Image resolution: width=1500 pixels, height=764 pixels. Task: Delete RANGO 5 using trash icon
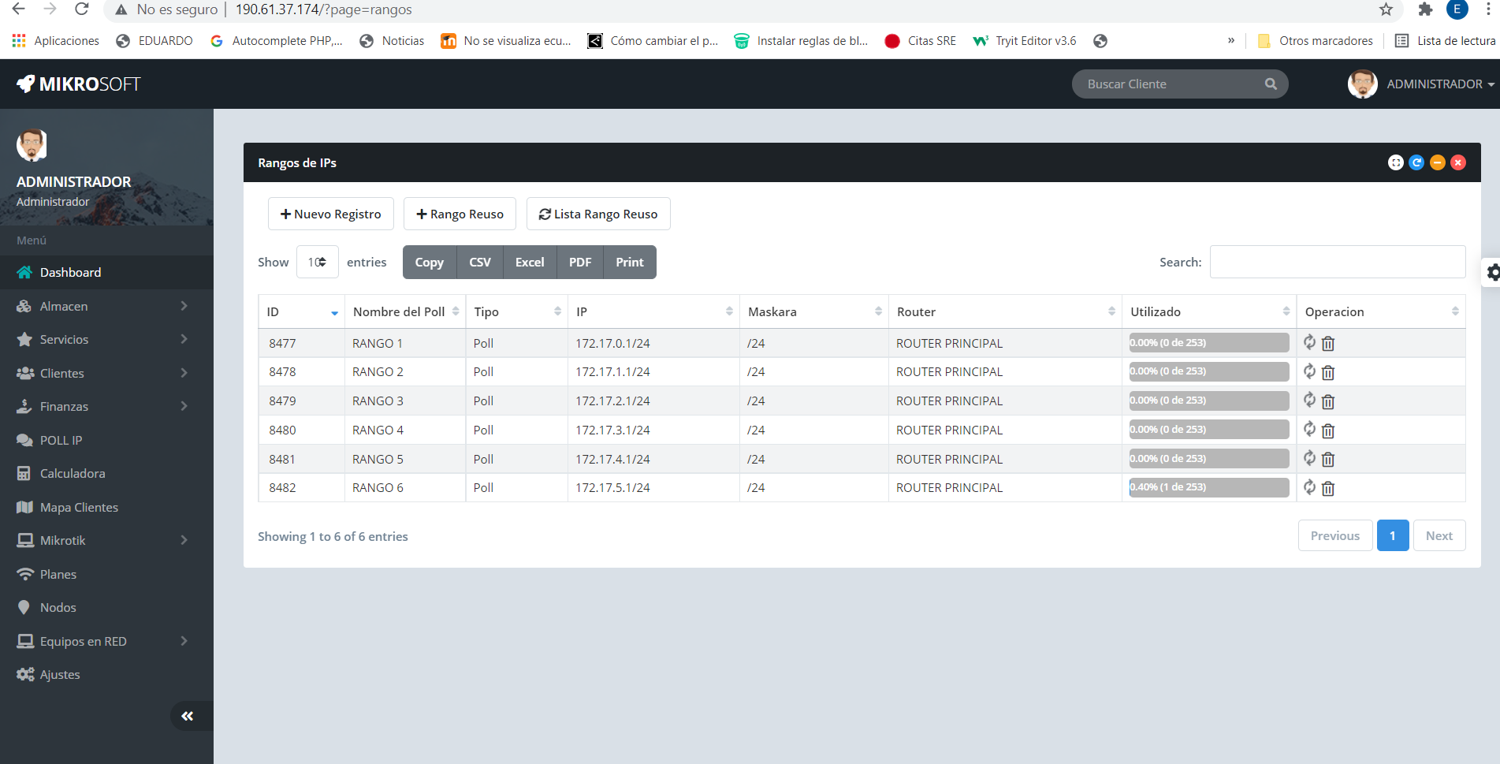[x=1328, y=460]
